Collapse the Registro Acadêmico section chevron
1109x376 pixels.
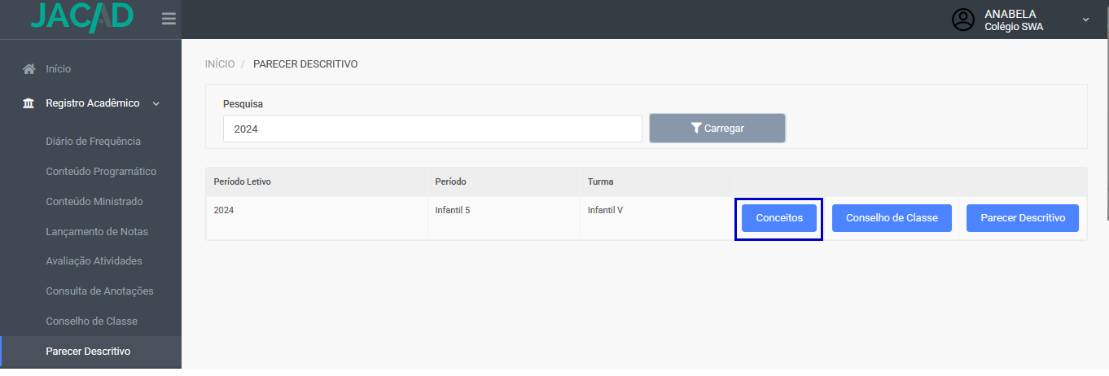156,103
